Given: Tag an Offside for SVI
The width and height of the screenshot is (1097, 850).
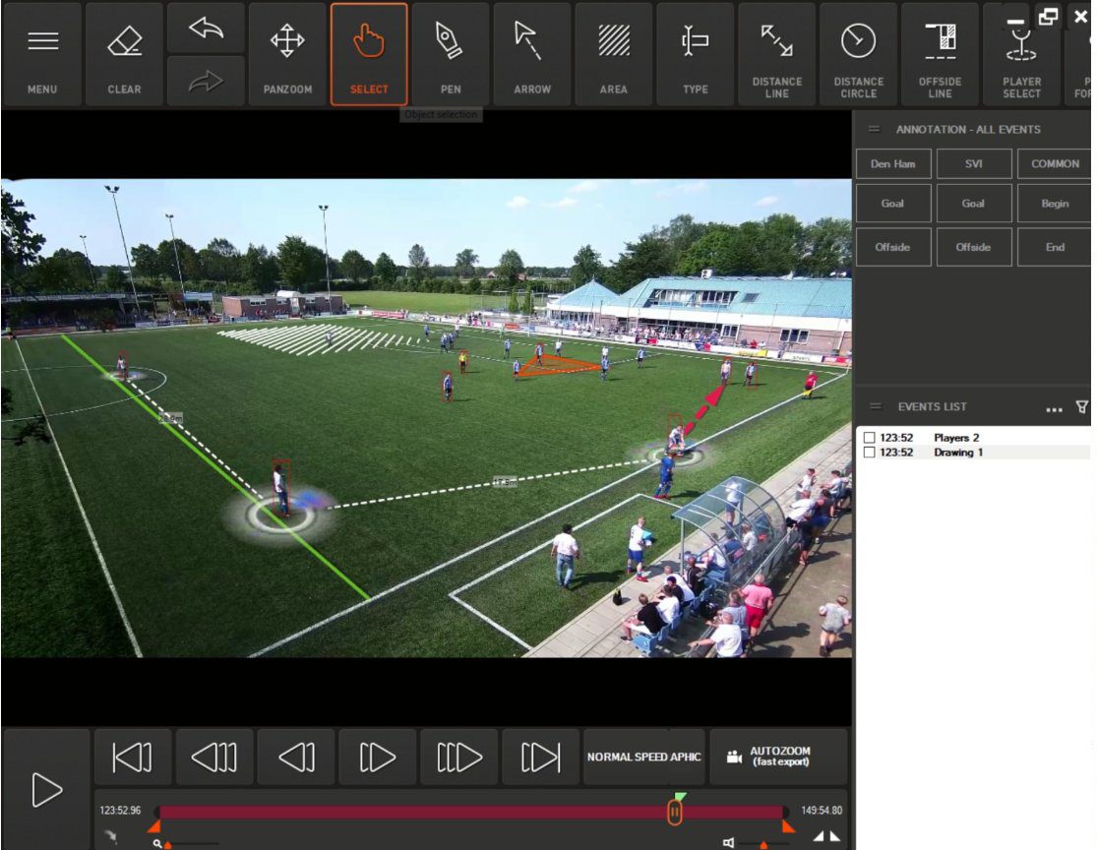Looking at the screenshot, I should pos(974,247).
